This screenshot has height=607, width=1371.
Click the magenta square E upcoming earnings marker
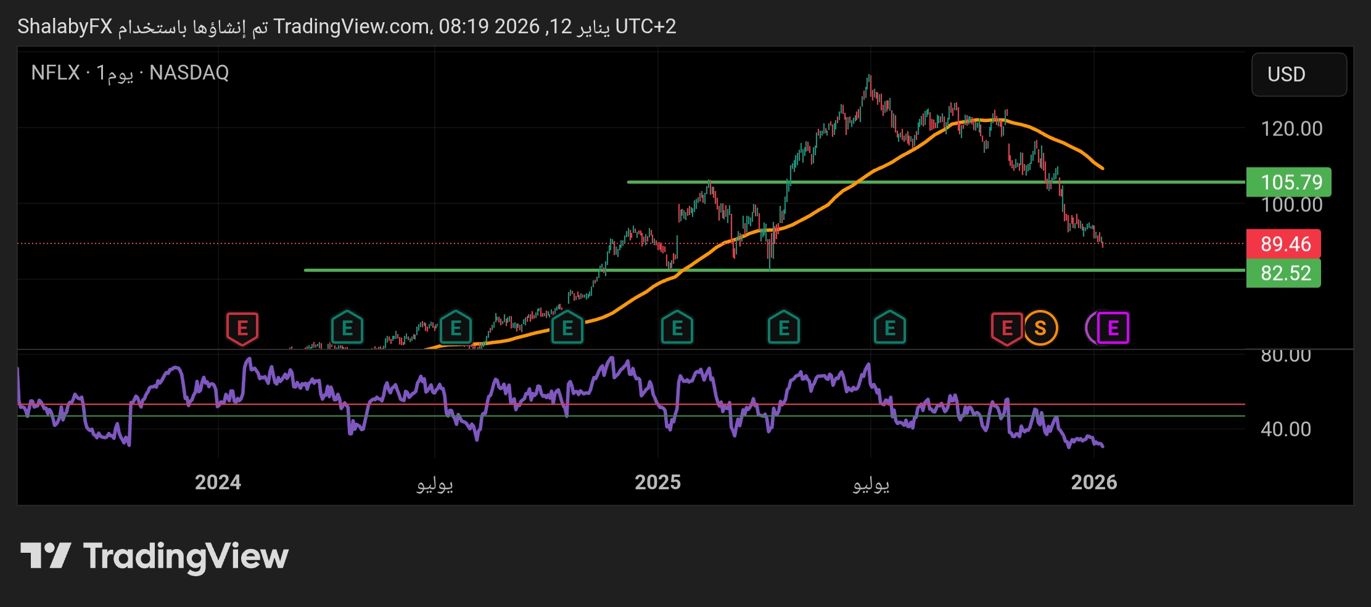tap(1113, 328)
